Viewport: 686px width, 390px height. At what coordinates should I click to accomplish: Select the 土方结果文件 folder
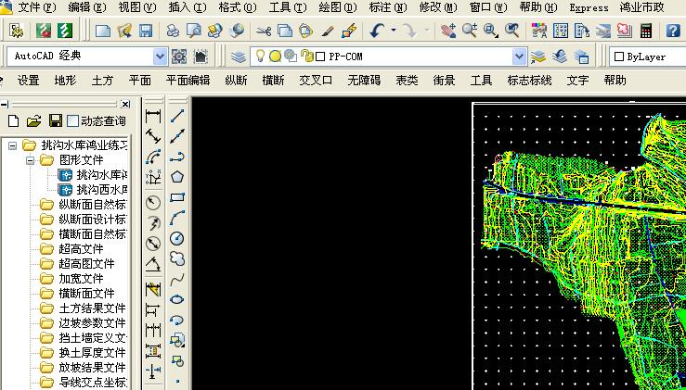(x=91, y=308)
